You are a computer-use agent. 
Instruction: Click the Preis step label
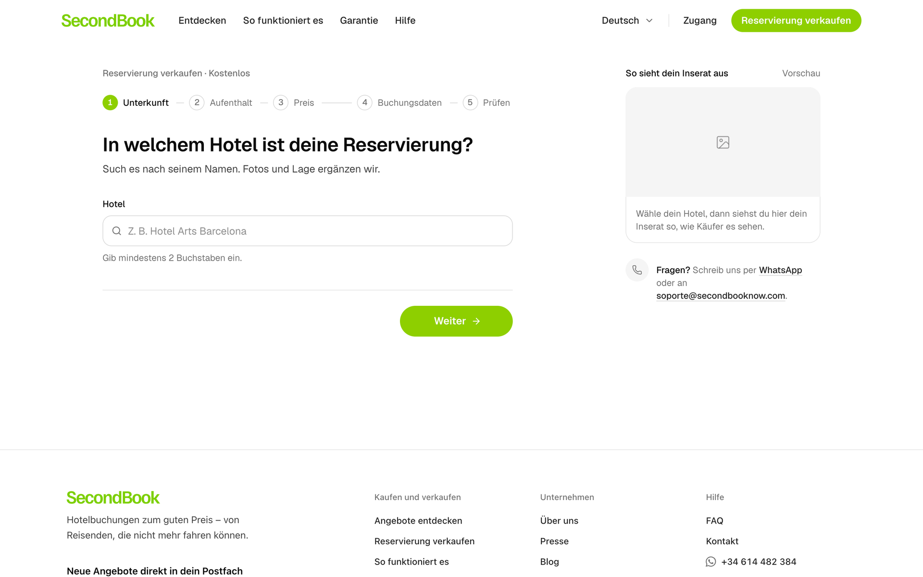pyautogui.click(x=304, y=102)
